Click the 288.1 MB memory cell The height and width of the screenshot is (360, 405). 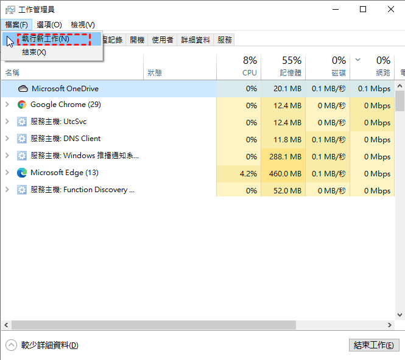283,157
